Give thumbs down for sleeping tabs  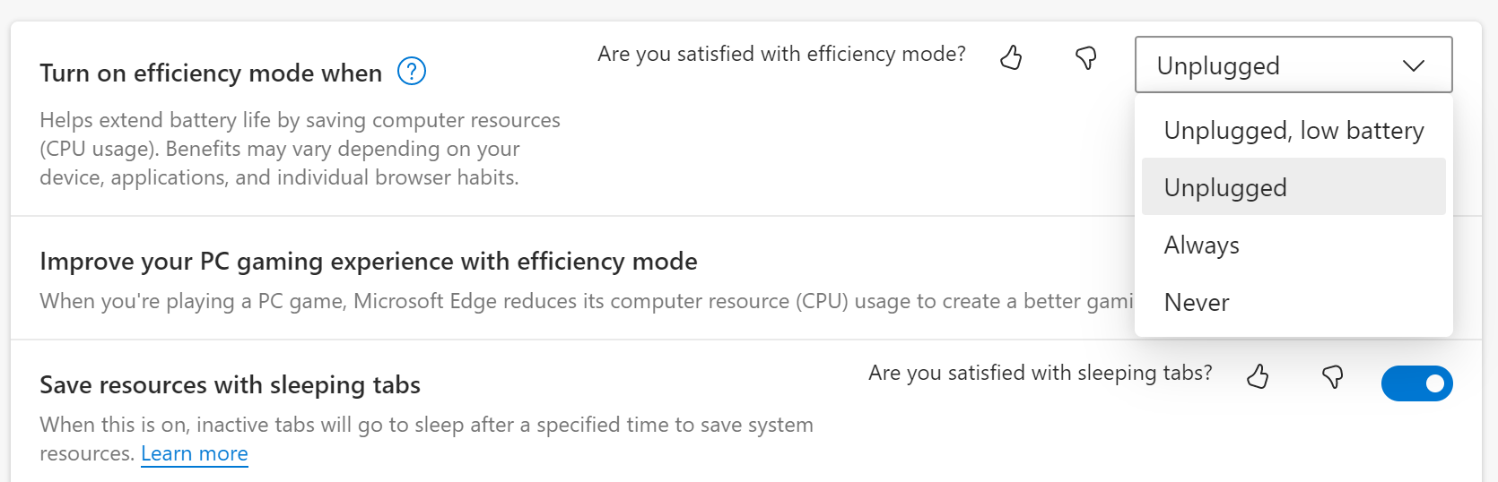(x=1333, y=376)
